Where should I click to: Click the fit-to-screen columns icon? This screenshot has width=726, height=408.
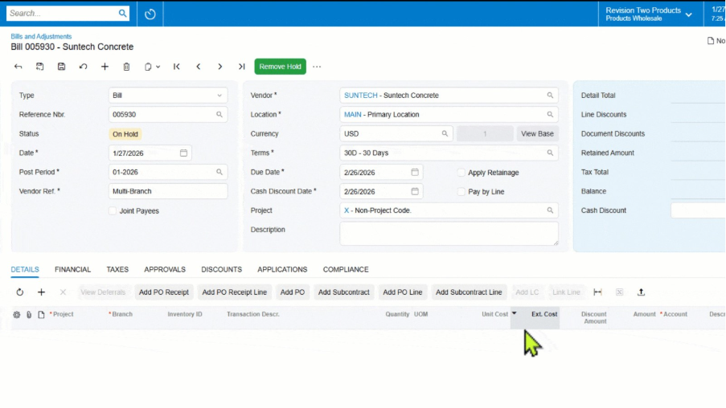coord(597,292)
